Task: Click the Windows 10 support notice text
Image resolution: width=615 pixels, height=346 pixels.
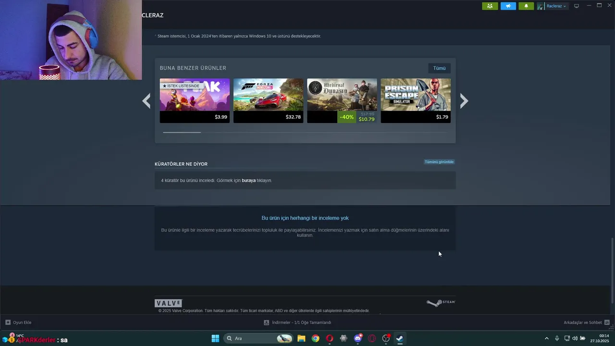Action: tap(239, 36)
